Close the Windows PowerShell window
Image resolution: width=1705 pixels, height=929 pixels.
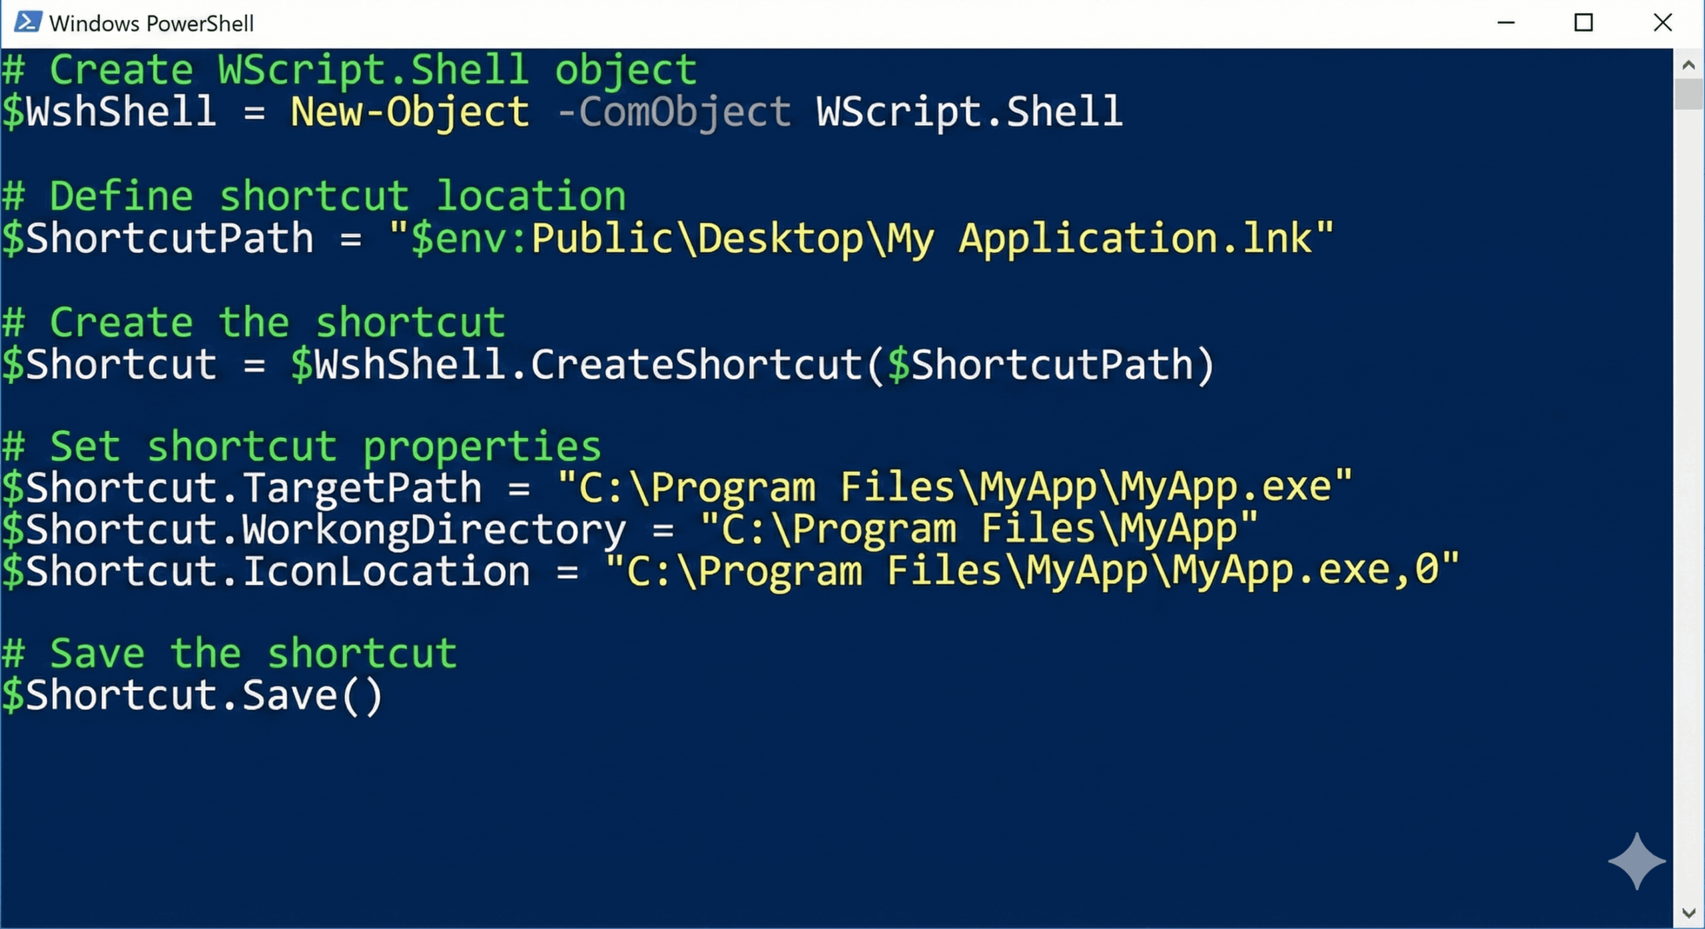coord(1662,23)
